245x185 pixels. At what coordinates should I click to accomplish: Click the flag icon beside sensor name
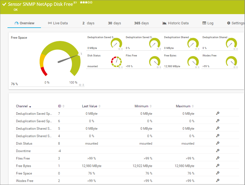click(x=75, y=4)
